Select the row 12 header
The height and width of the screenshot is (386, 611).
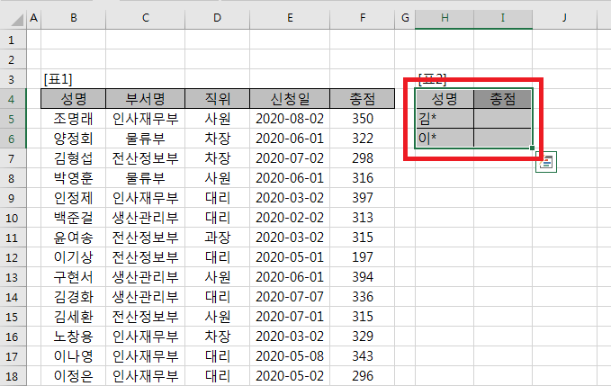click(13, 256)
